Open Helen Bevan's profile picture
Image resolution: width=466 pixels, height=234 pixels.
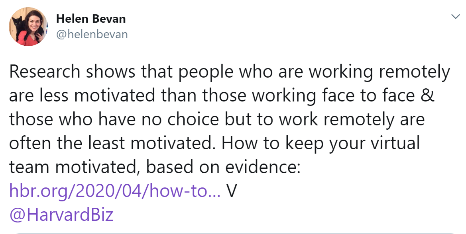point(29,27)
